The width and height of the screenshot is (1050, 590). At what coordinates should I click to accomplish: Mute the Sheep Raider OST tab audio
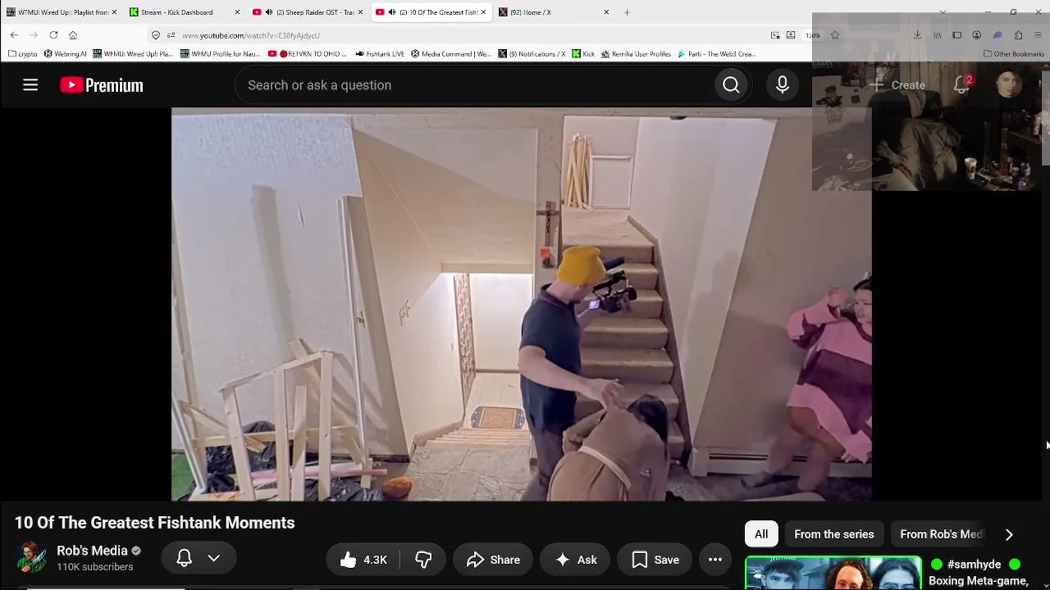point(268,12)
